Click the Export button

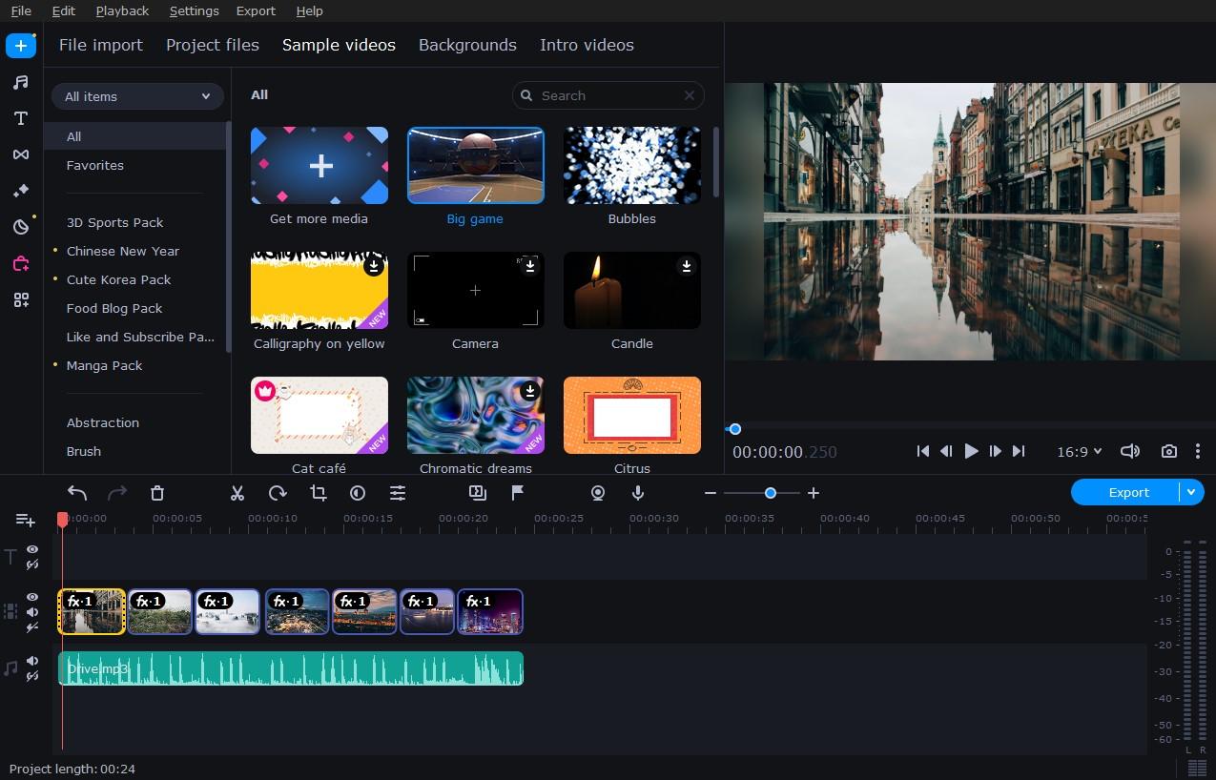coord(1128,492)
